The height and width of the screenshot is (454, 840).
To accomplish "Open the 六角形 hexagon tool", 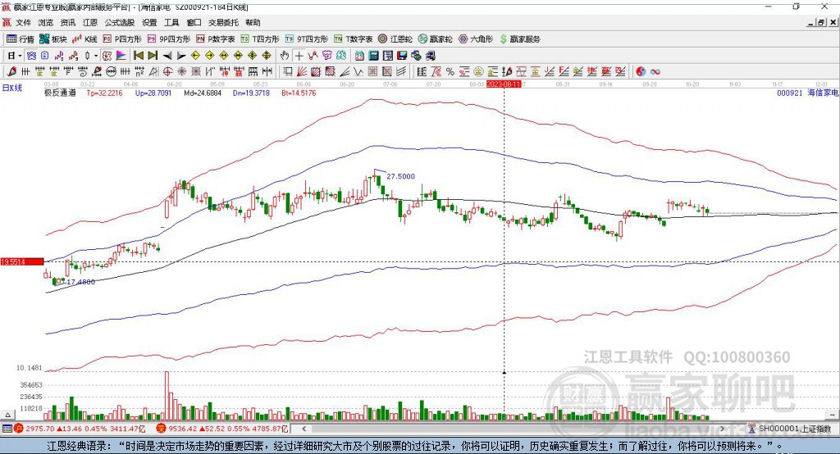I will 476,39.
